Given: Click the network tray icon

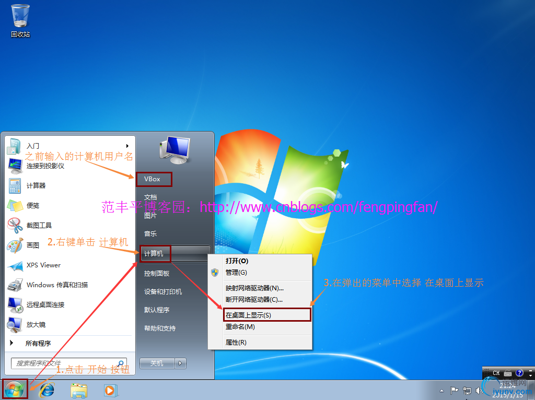Looking at the screenshot, I should (467, 391).
